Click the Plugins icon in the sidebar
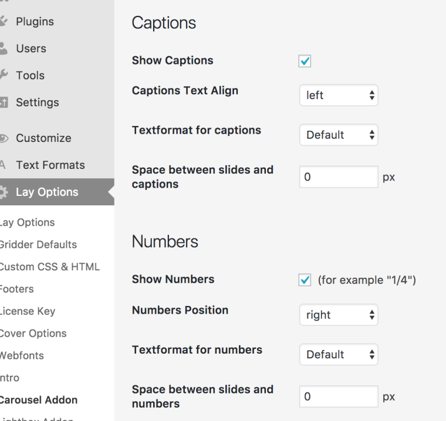The image size is (446, 421). (x=4, y=22)
